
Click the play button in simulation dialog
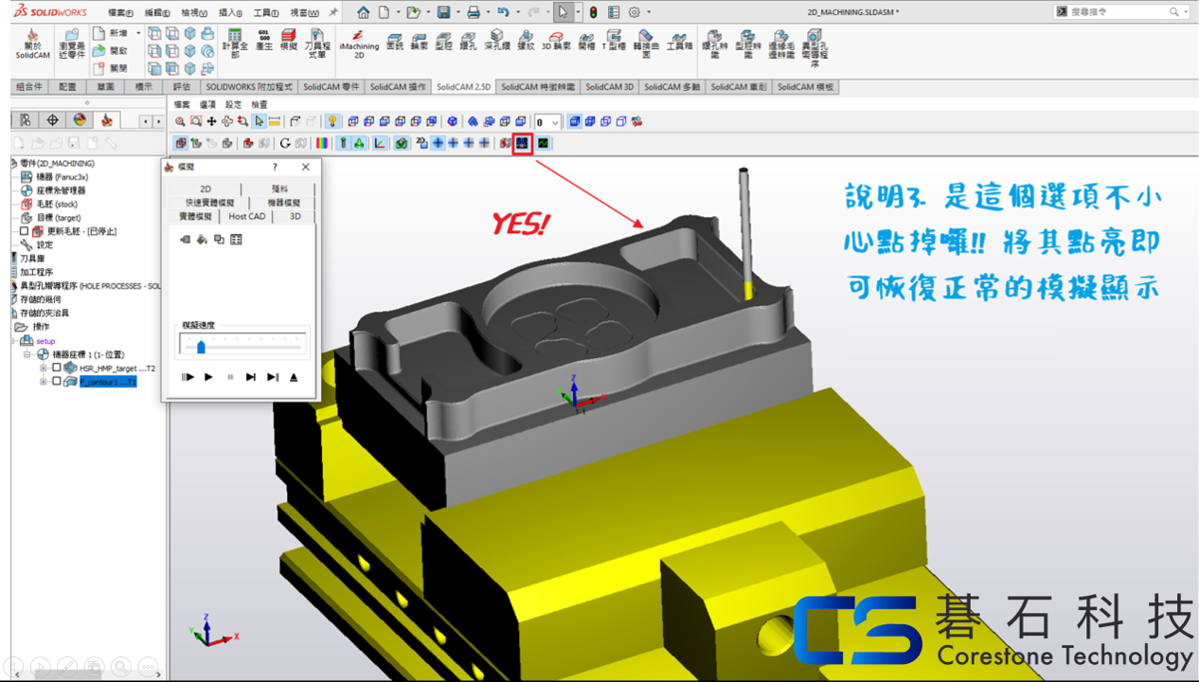click(x=208, y=377)
